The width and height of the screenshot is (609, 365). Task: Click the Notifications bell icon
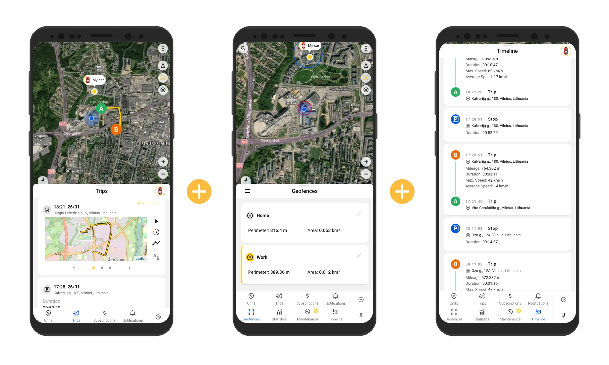click(x=132, y=313)
